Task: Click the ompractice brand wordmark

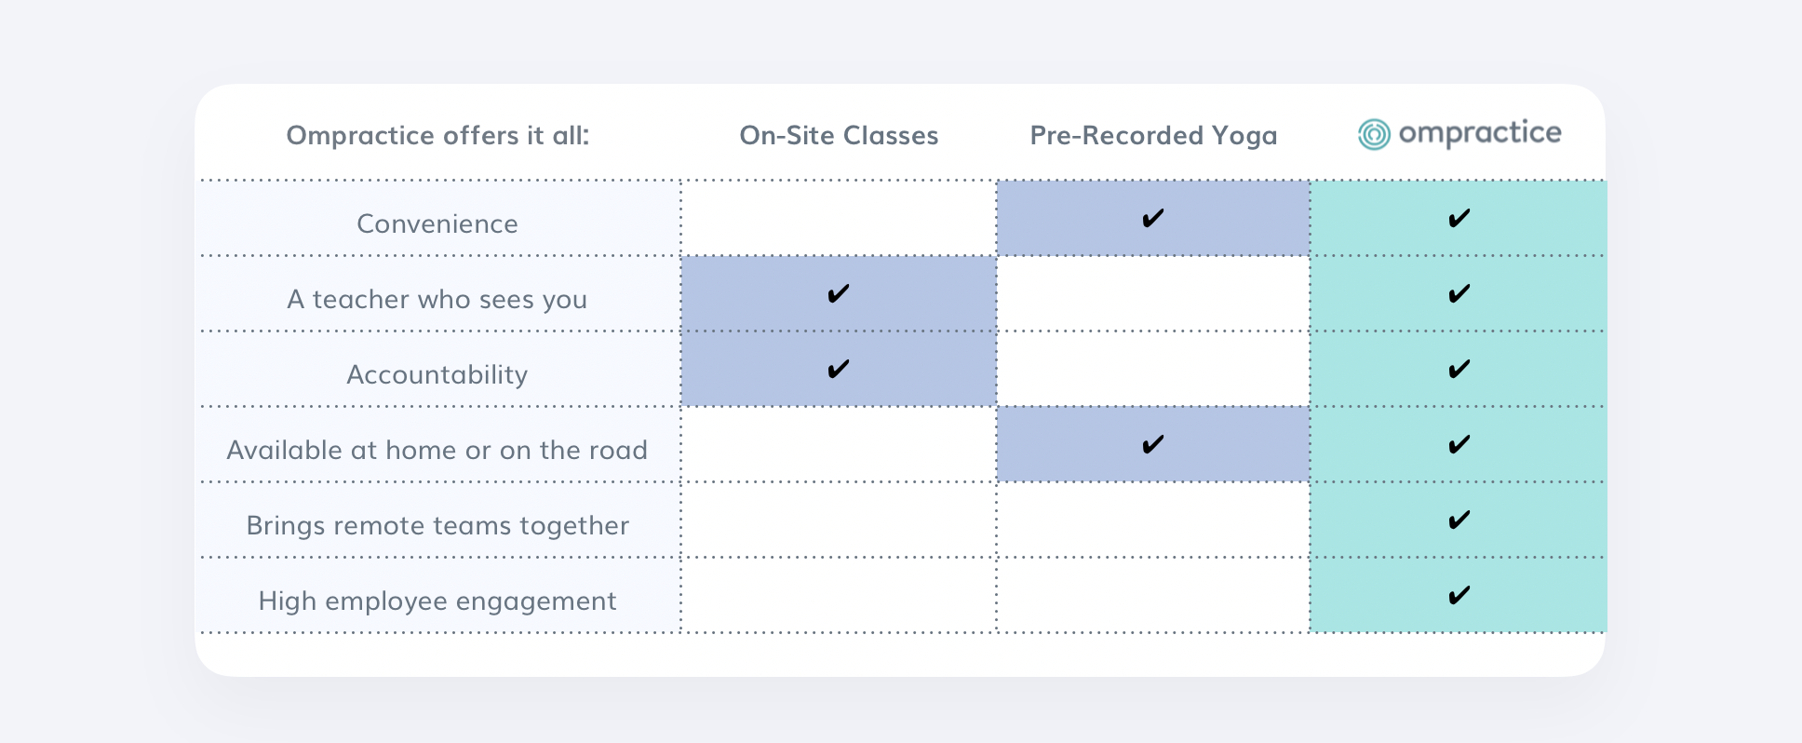Action: tap(1480, 134)
